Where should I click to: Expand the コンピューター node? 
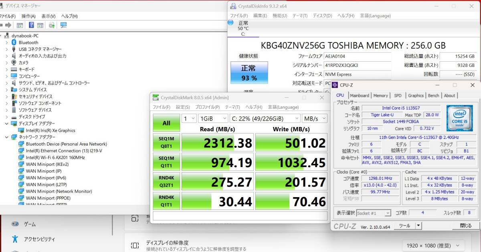[x=6, y=76]
